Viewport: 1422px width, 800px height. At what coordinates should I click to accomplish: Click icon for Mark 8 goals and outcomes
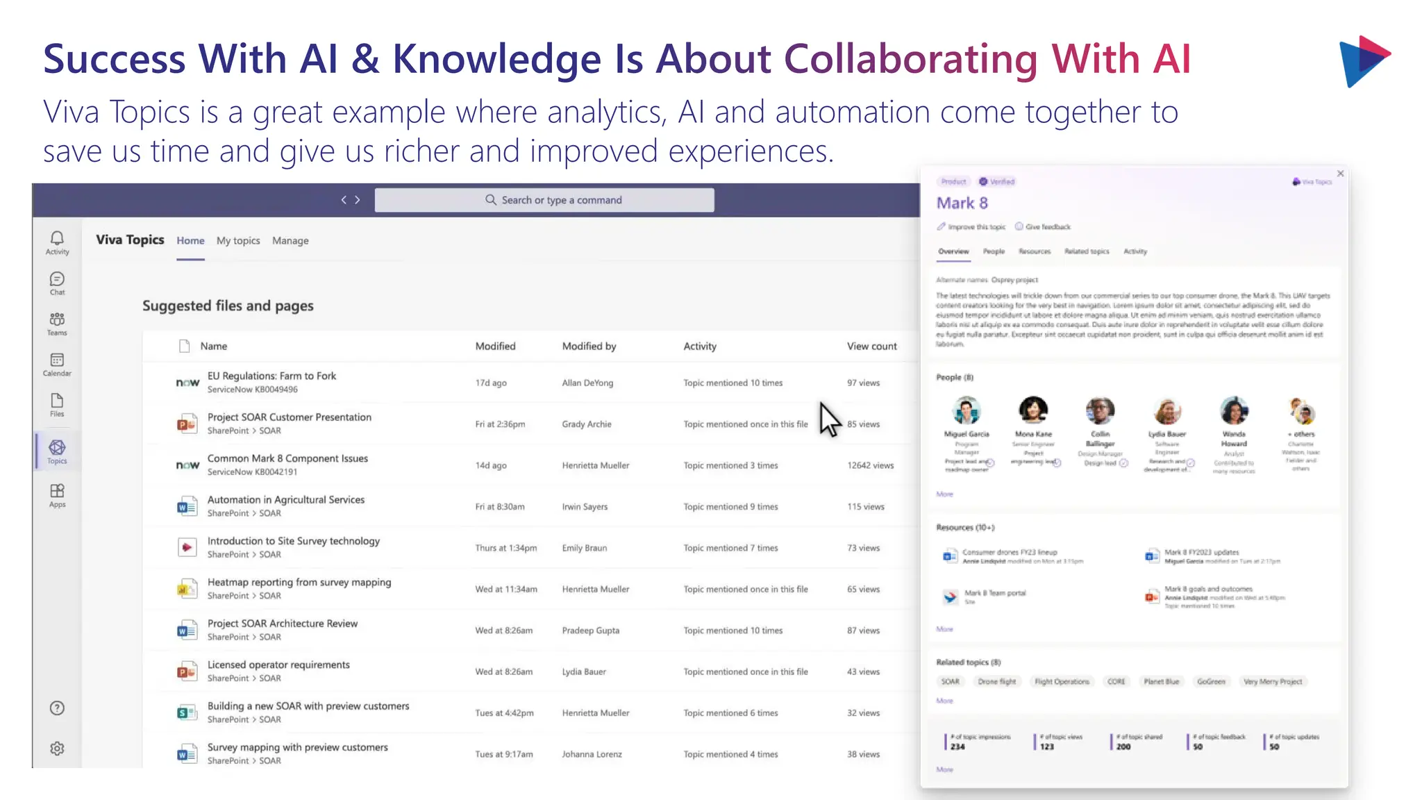[1151, 597]
